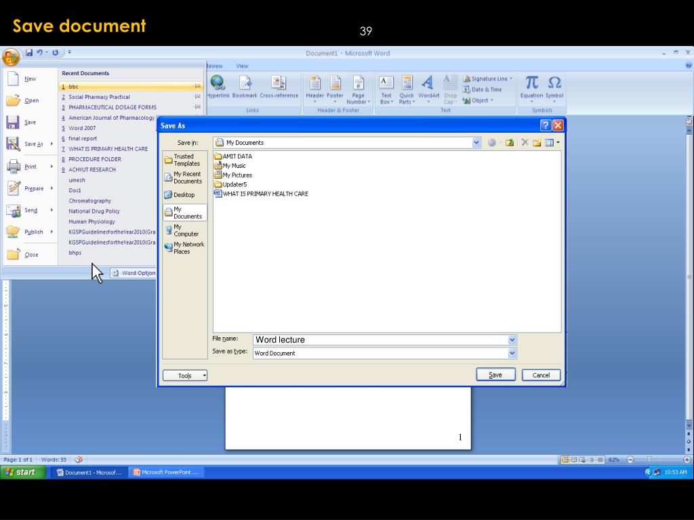Image resolution: width=694 pixels, height=520 pixels.
Task: Click the File name text field
Action: coord(380,340)
